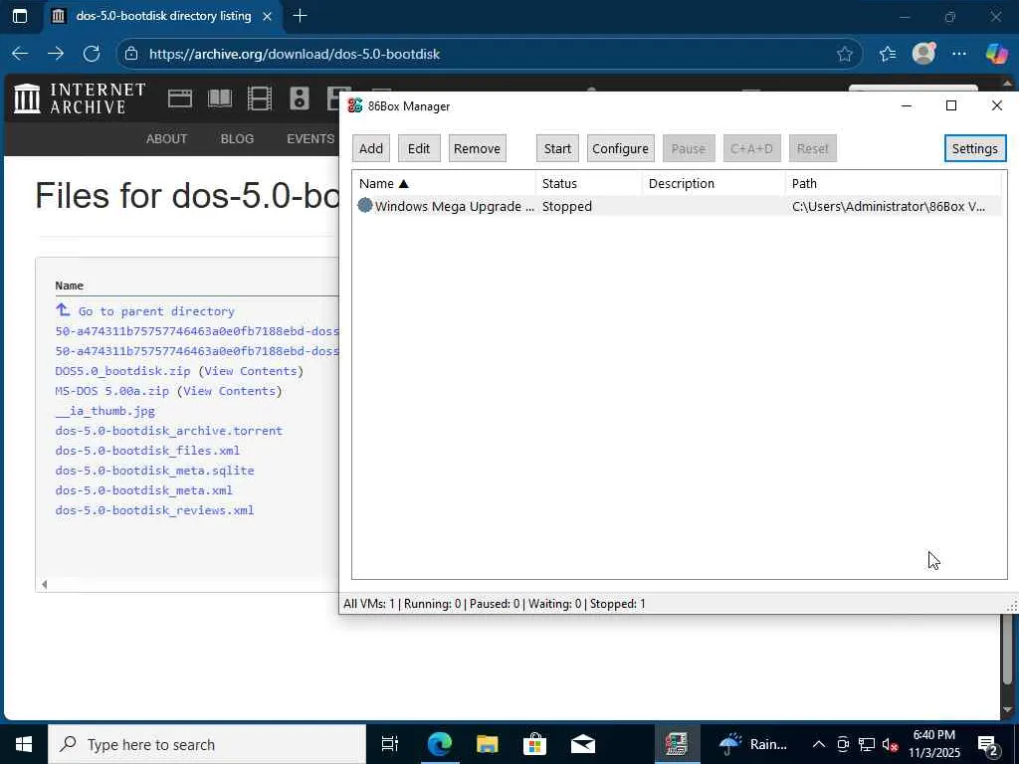Open BLOG in Internet Archive menu
The height and width of the screenshot is (764, 1019).
(x=237, y=139)
